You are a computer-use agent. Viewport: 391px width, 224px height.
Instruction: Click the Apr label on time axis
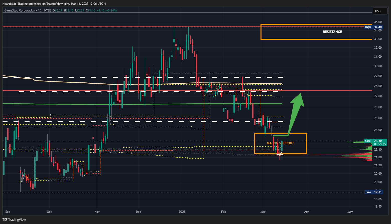pyautogui.click(x=306, y=212)
